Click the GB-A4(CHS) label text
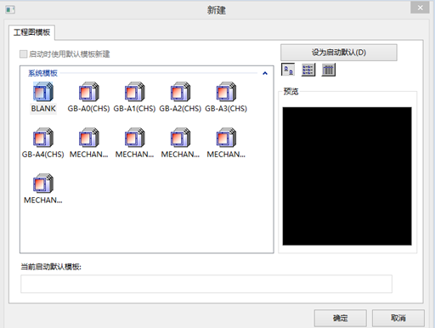 [43, 155]
